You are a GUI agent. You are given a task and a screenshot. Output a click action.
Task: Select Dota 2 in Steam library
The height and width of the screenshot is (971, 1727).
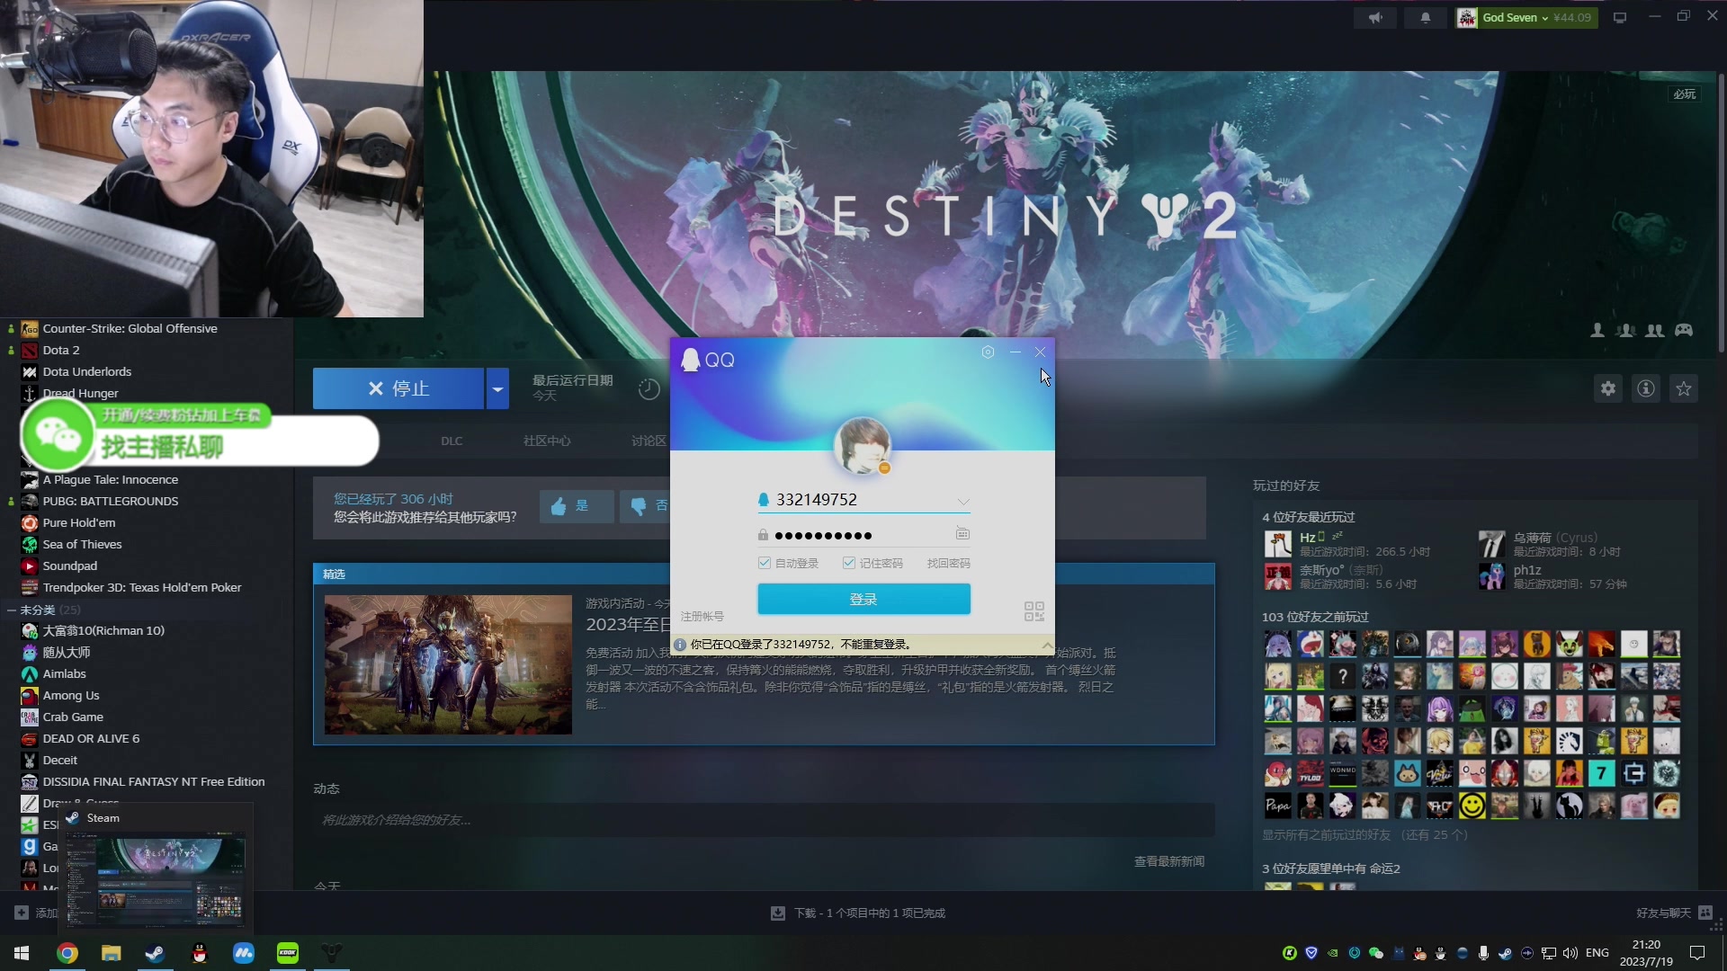(61, 350)
